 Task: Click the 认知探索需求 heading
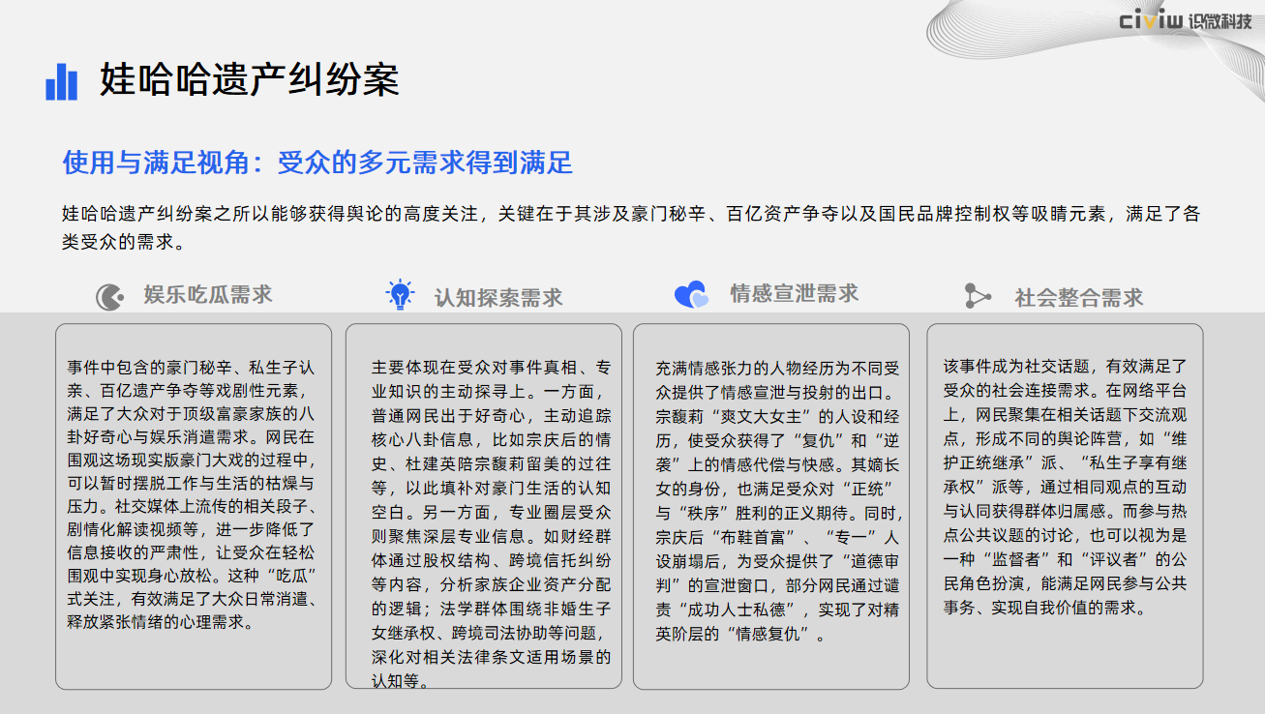coord(497,297)
